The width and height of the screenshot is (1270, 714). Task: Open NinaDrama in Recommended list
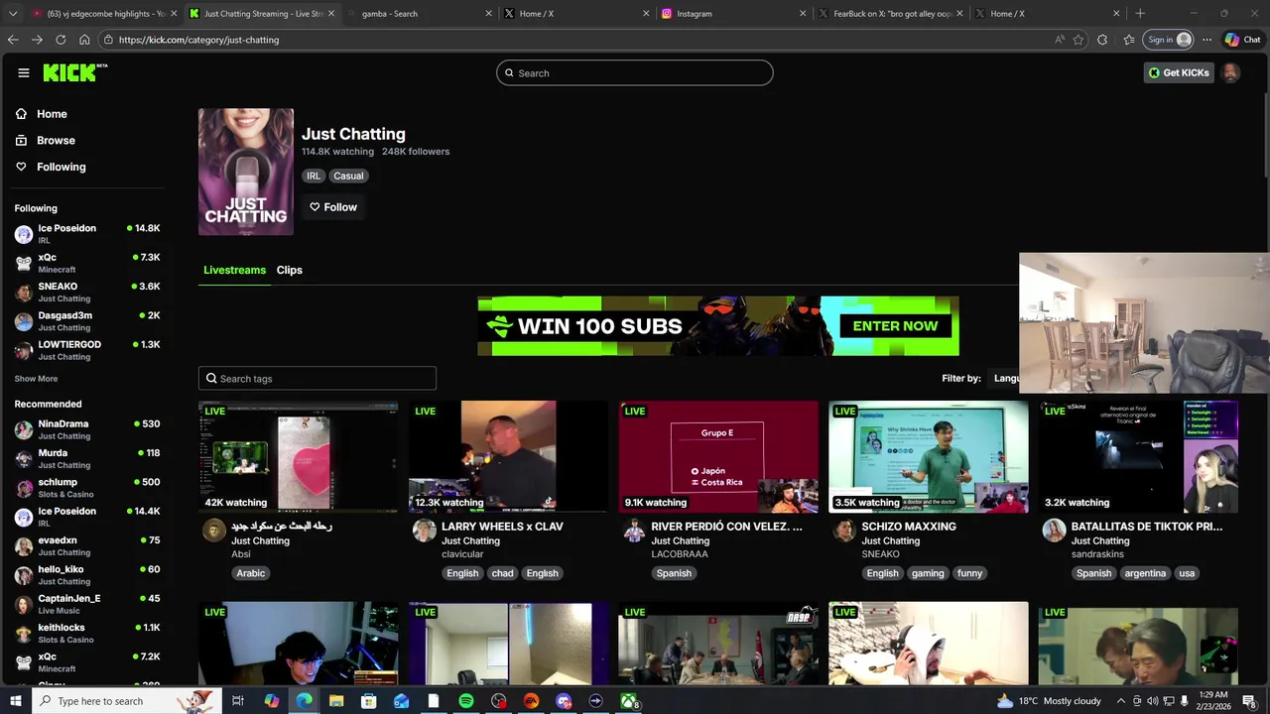87,429
